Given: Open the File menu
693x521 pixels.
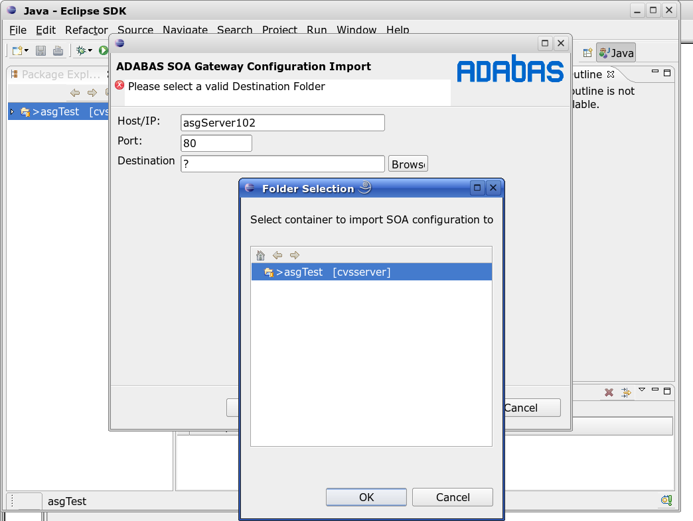Looking at the screenshot, I should pyautogui.click(x=18, y=30).
